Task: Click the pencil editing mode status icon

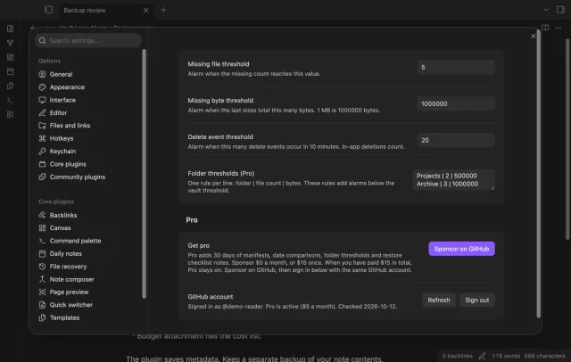Action: [482, 356]
